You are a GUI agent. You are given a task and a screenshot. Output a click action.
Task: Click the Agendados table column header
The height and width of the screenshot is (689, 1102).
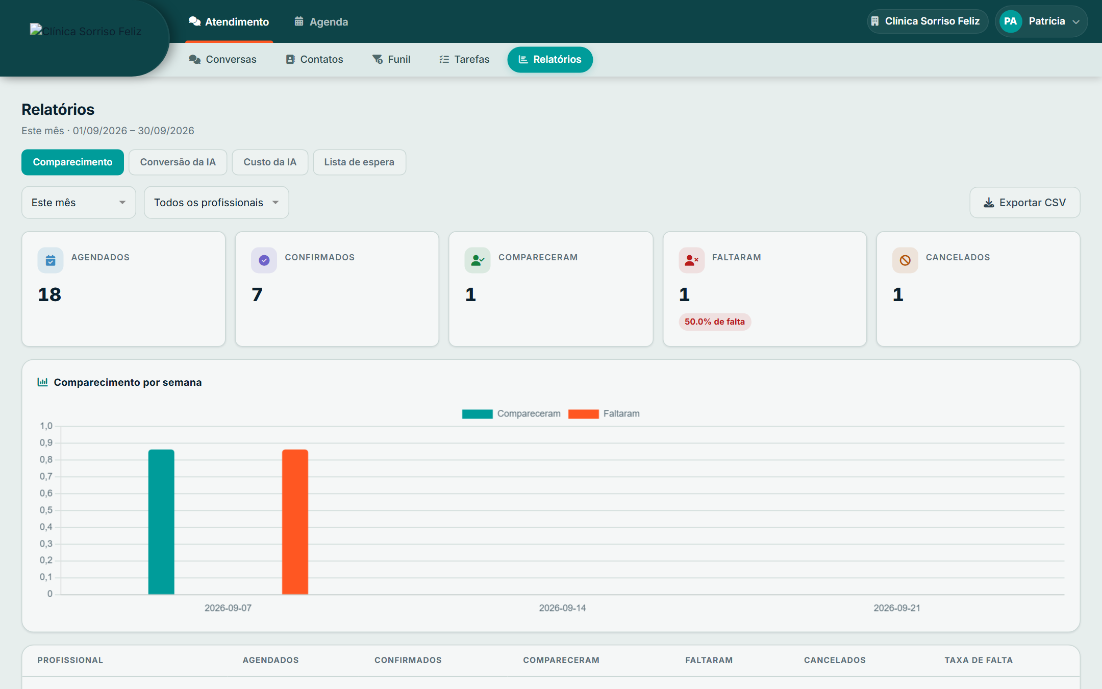(271, 660)
